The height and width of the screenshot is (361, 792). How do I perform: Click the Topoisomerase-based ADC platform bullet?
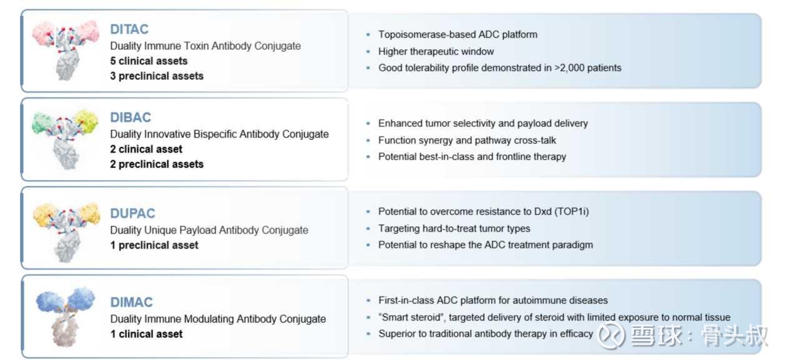(x=458, y=34)
